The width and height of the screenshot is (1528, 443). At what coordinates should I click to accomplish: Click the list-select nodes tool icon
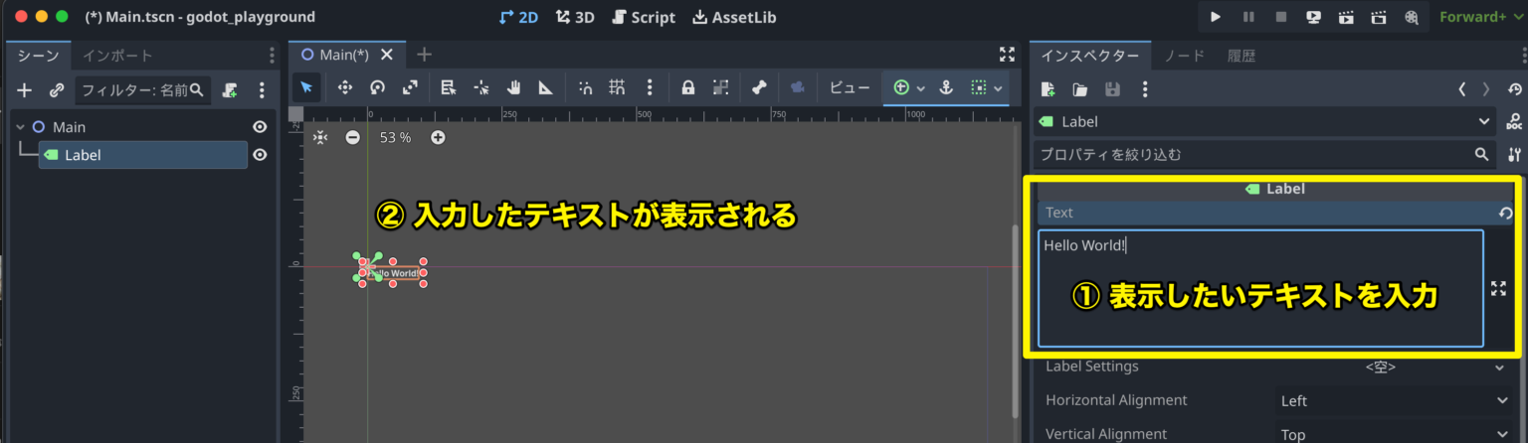tap(449, 87)
